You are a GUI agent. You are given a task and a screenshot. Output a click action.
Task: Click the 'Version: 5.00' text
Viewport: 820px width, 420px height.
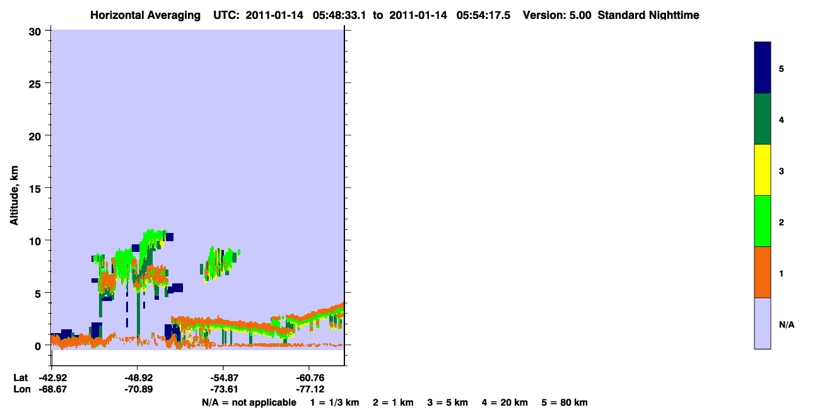pos(557,15)
